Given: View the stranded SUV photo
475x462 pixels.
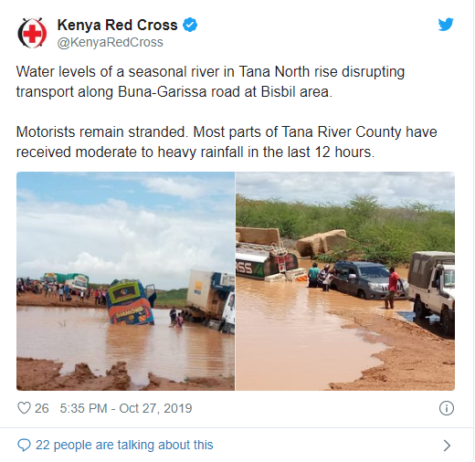Looking at the screenshot, I should coord(345,281).
